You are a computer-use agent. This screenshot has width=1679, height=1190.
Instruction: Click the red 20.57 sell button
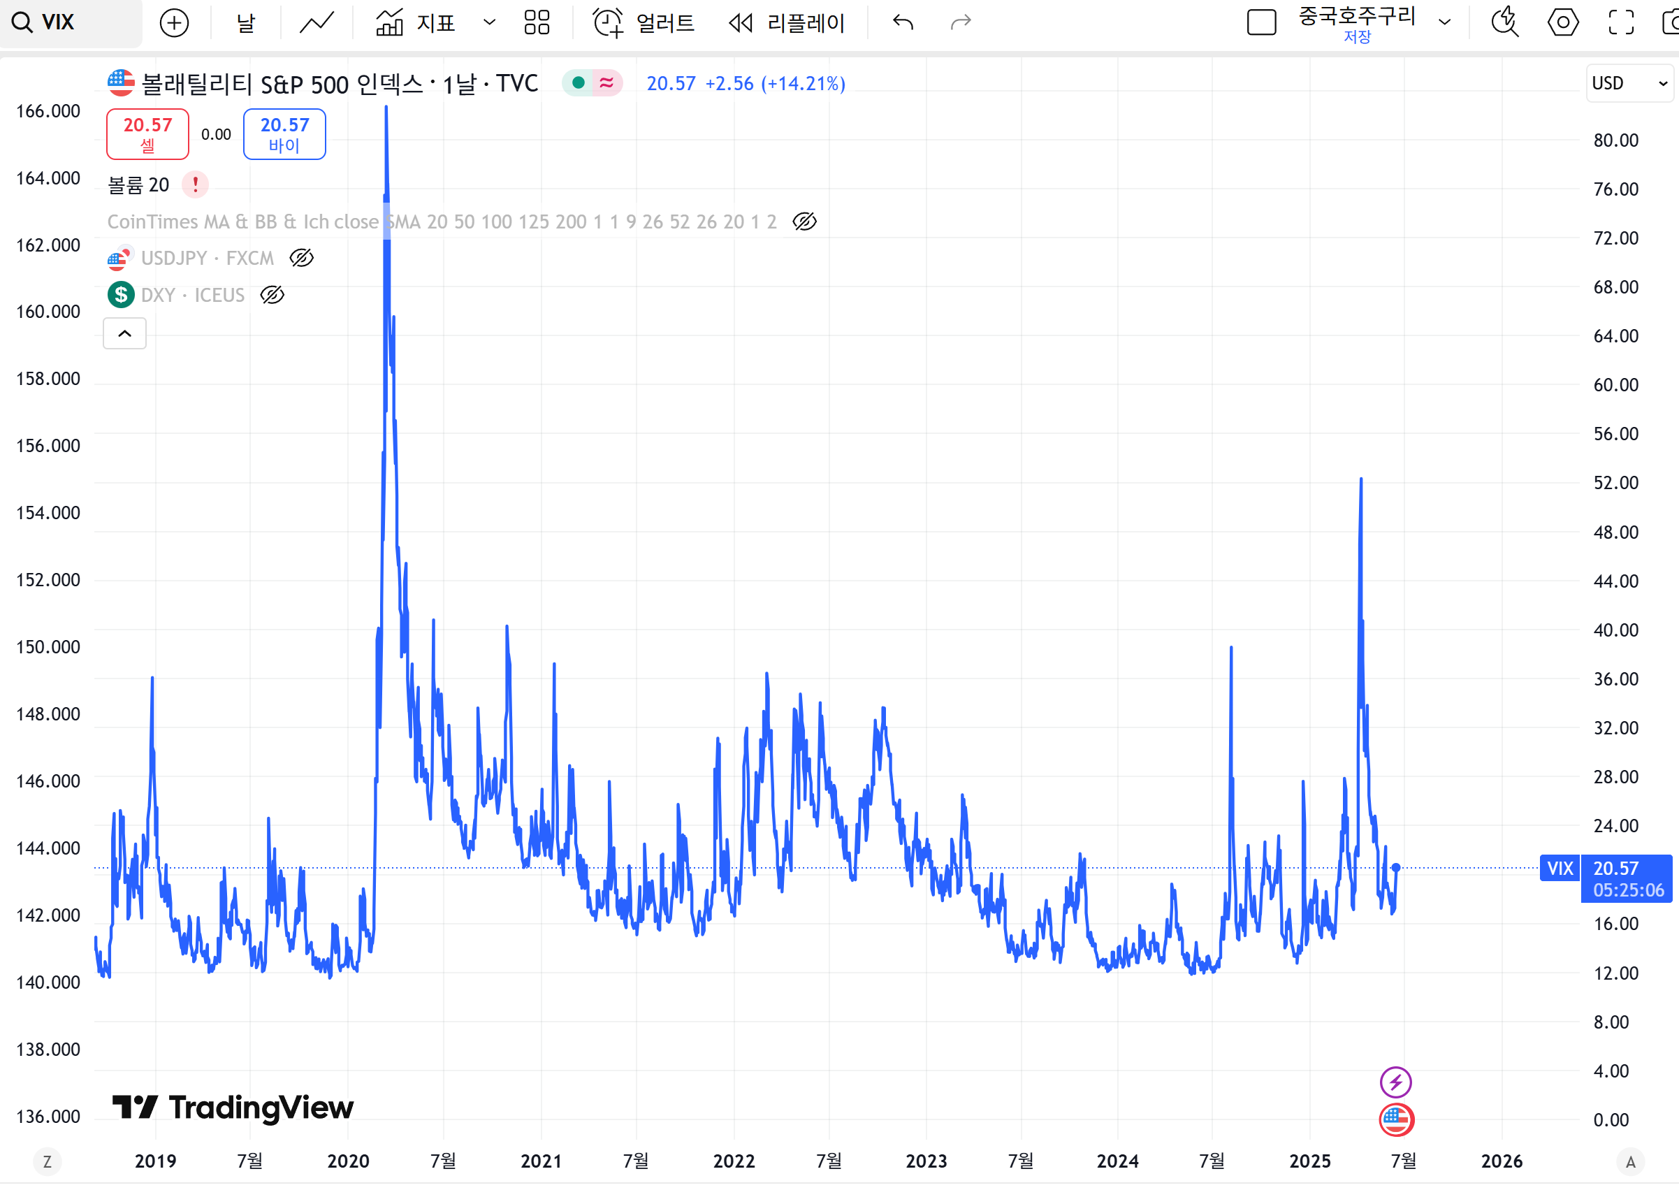[x=147, y=133]
